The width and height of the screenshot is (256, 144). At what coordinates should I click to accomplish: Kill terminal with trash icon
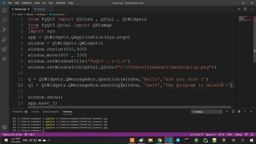pyautogui.click(x=239, y=112)
